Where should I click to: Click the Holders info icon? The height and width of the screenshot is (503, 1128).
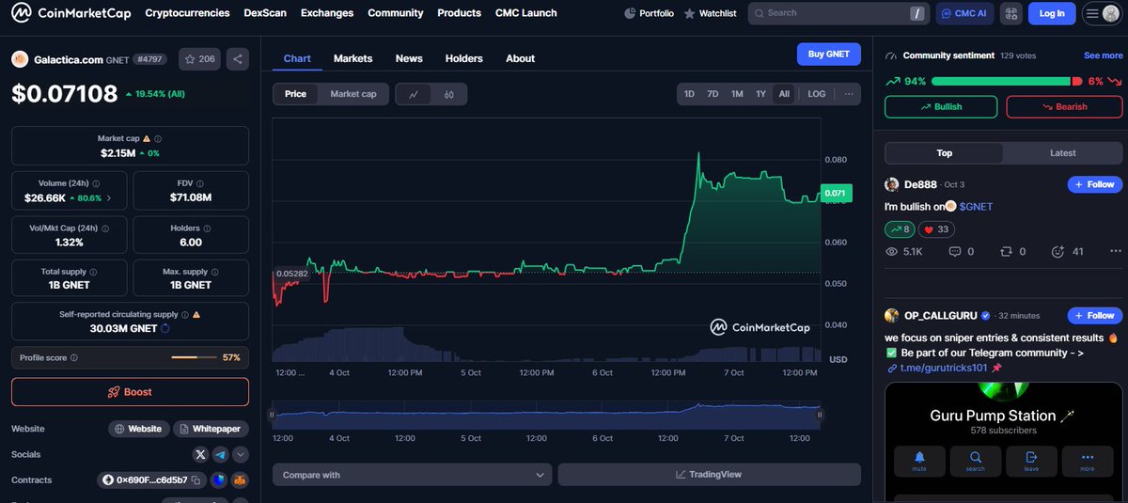point(208,228)
